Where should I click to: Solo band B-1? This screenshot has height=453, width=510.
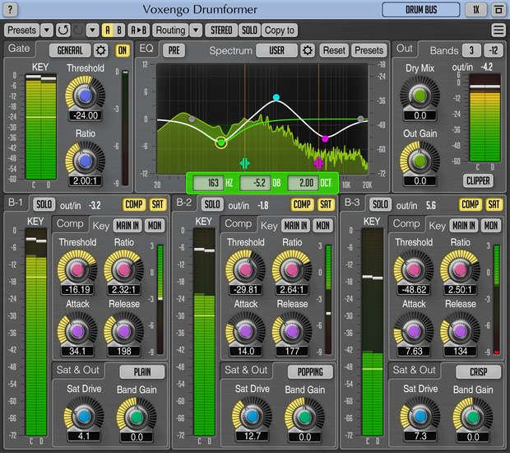[44, 204]
